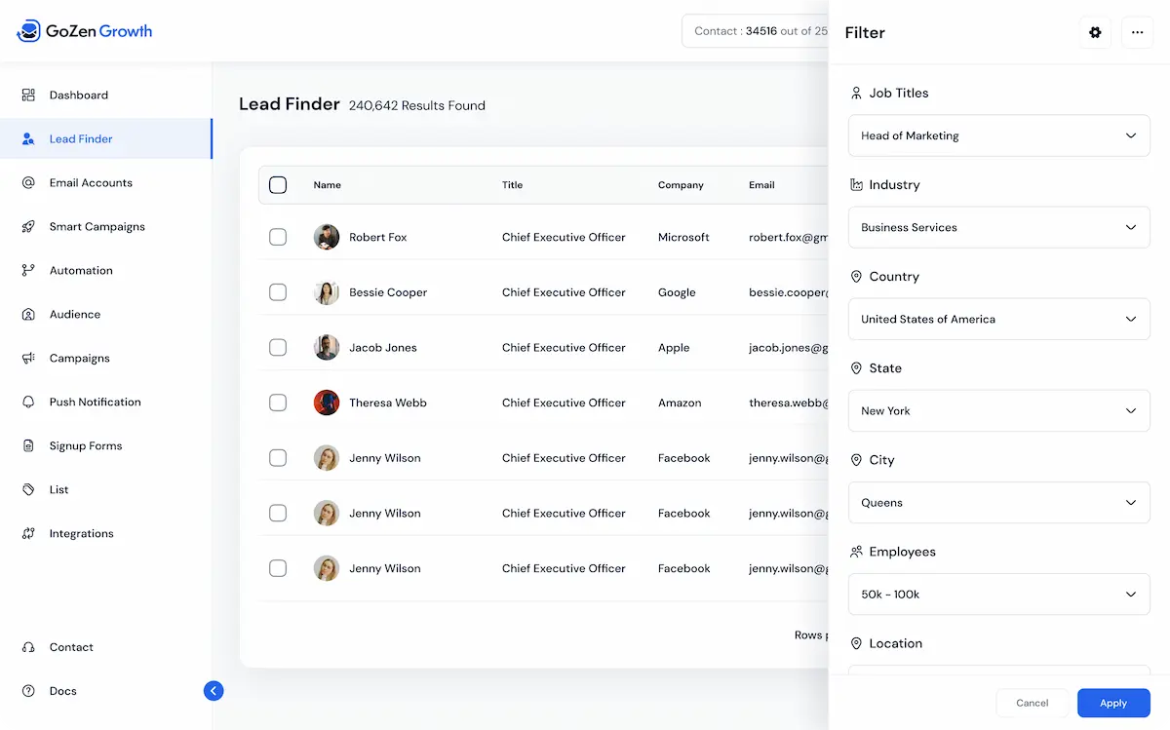Expand the Industry selector showing Business Services
The image size is (1170, 730).
998,227
